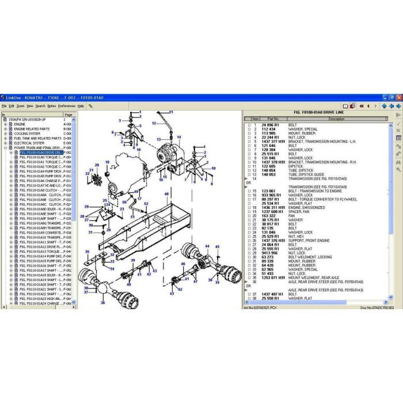403x403 pixels.
Task: Click the Description column header
Action: pyautogui.click(x=336, y=119)
